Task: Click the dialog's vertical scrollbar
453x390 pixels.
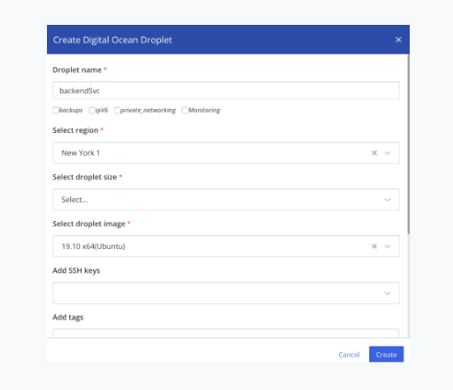Action: coord(409,145)
